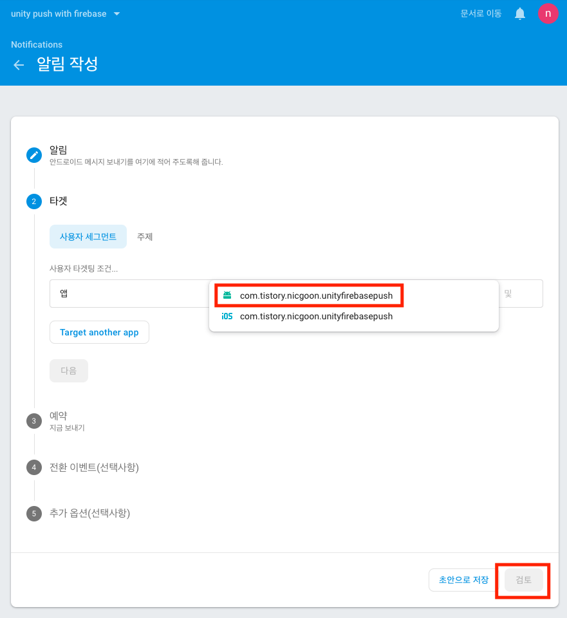Select step 2 circle for 타겟

point(34,201)
